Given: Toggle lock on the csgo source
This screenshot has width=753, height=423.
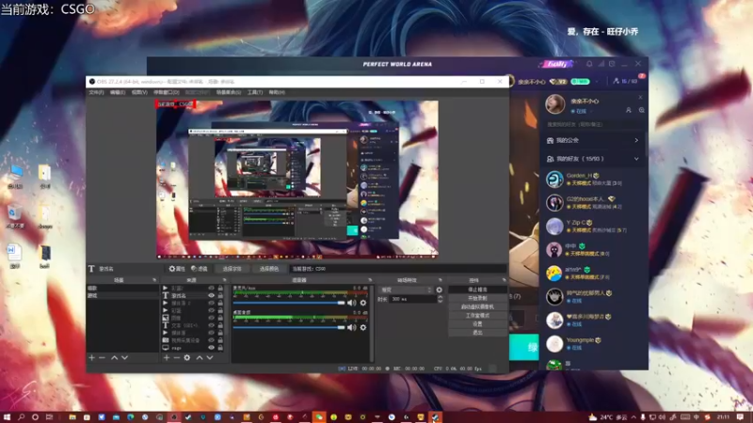Looking at the screenshot, I should click(x=220, y=348).
